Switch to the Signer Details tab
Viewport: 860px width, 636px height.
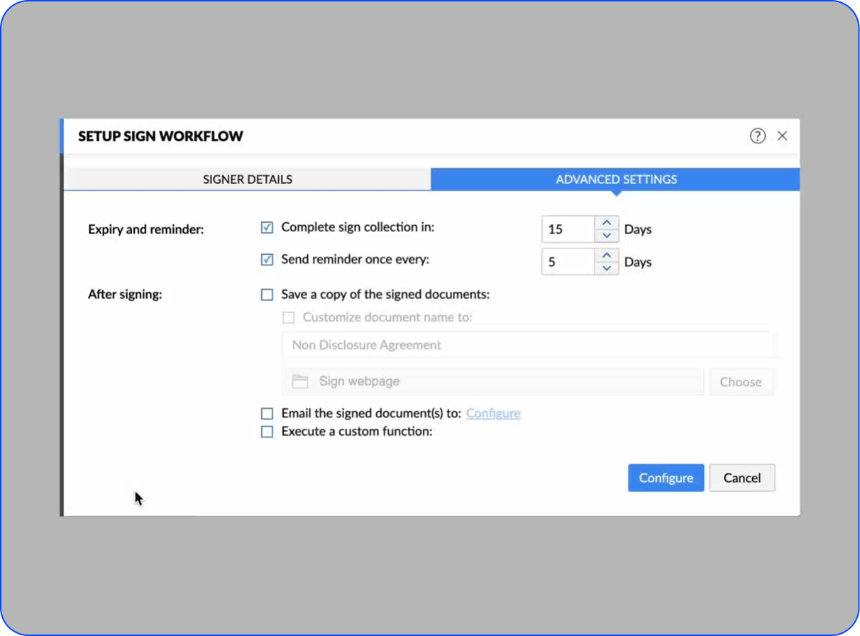click(x=247, y=179)
